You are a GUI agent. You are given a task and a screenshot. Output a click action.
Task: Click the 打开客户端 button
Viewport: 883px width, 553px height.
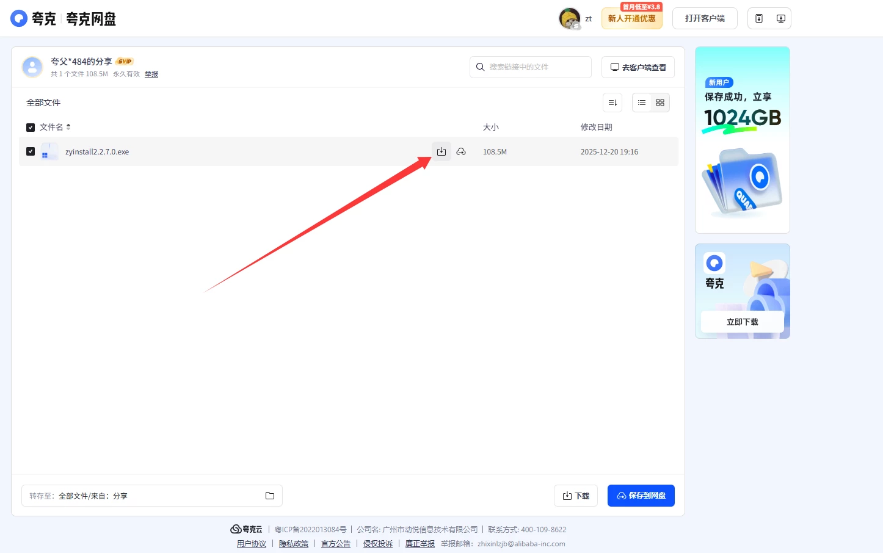705,18
